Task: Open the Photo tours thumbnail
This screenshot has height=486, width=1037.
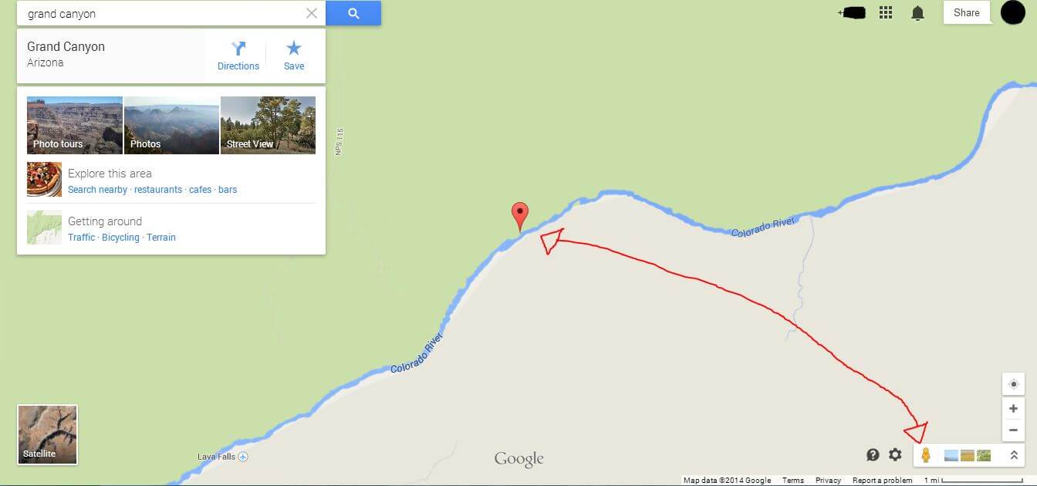Action: pyautogui.click(x=75, y=125)
